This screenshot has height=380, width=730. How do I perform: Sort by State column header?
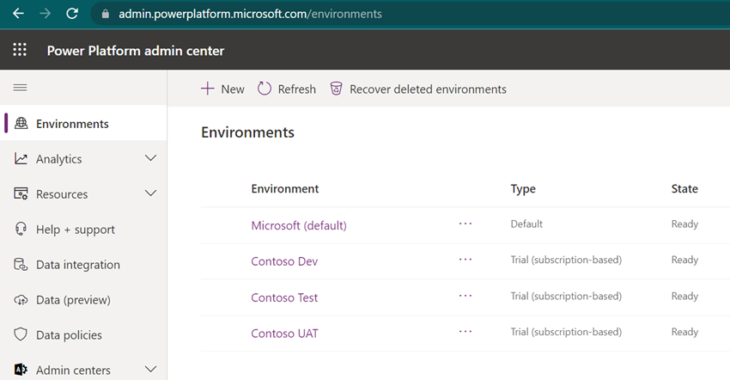684,189
